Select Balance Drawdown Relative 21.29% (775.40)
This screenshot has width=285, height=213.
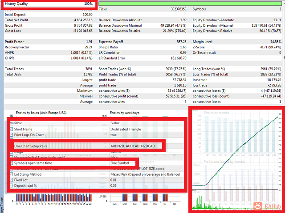(175, 31)
